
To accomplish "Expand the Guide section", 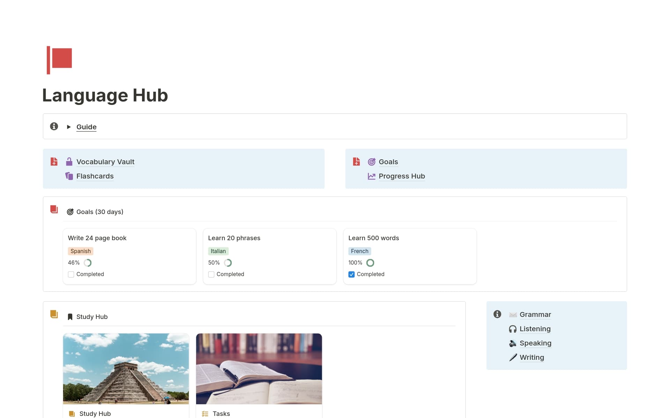I will tap(68, 127).
